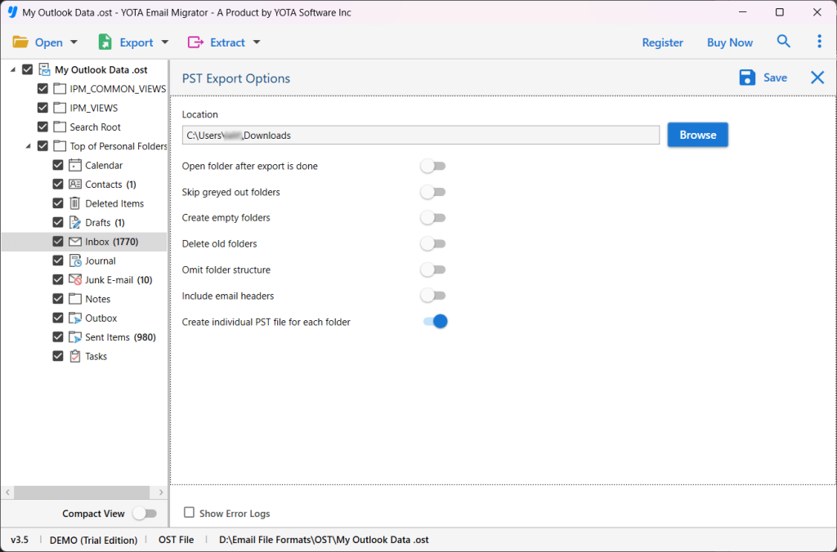Click the Extract toolbar menu label
Screen dimensions: 837x552
(x=227, y=42)
